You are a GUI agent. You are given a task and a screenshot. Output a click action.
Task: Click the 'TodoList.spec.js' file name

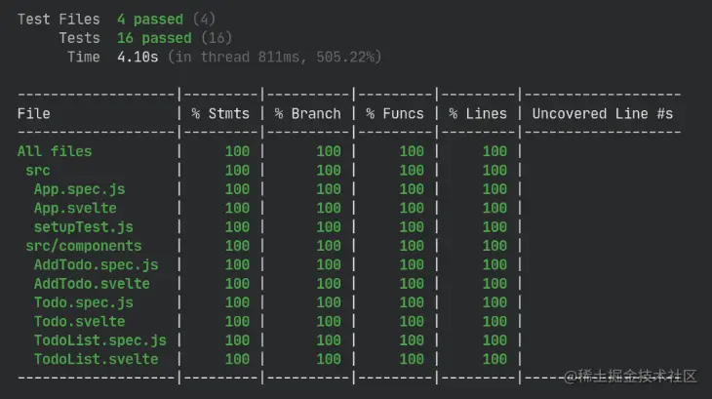100,340
